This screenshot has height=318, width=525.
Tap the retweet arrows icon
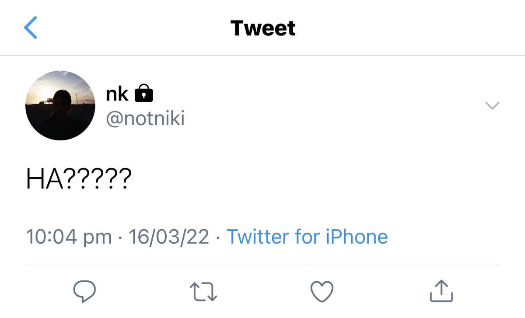[x=203, y=291]
